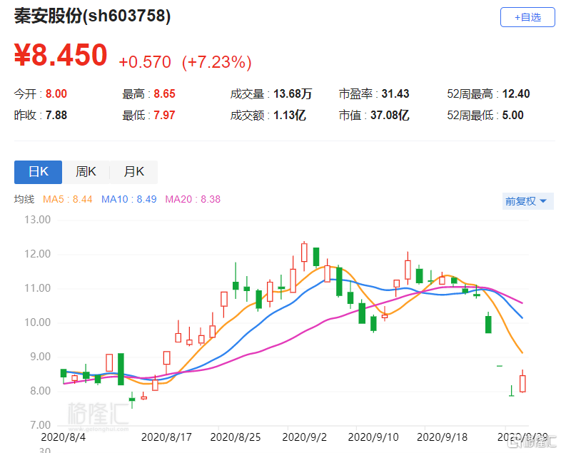
Task: Click the MA5 : 8.44 indicator label
Action: click(x=68, y=199)
